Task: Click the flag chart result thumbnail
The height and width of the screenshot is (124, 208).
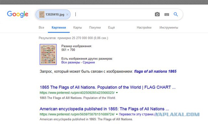Action: (48, 54)
